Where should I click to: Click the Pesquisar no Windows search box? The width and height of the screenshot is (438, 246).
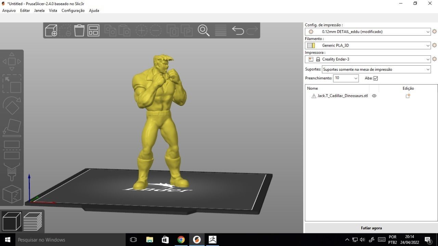click(x=70, y=239)
